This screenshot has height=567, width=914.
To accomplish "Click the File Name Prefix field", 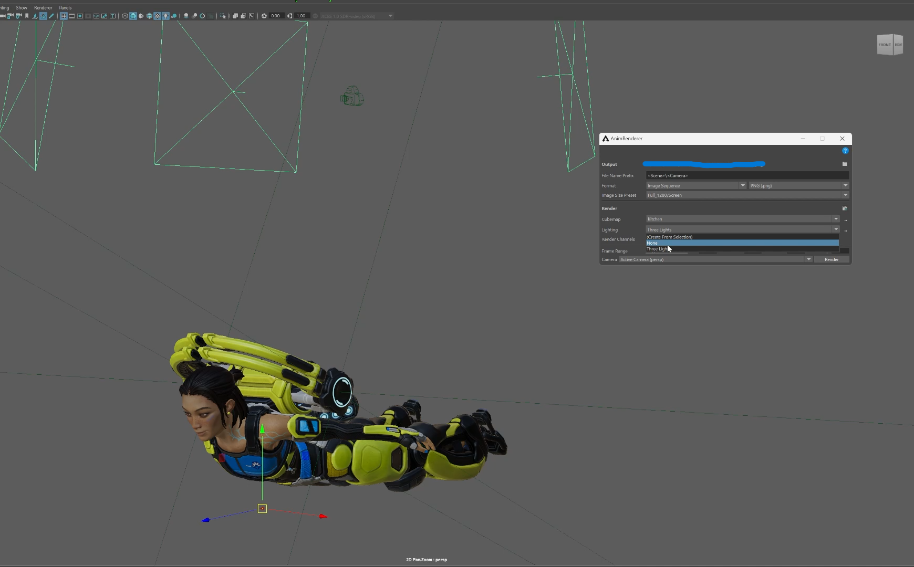I will click(746, 175).
